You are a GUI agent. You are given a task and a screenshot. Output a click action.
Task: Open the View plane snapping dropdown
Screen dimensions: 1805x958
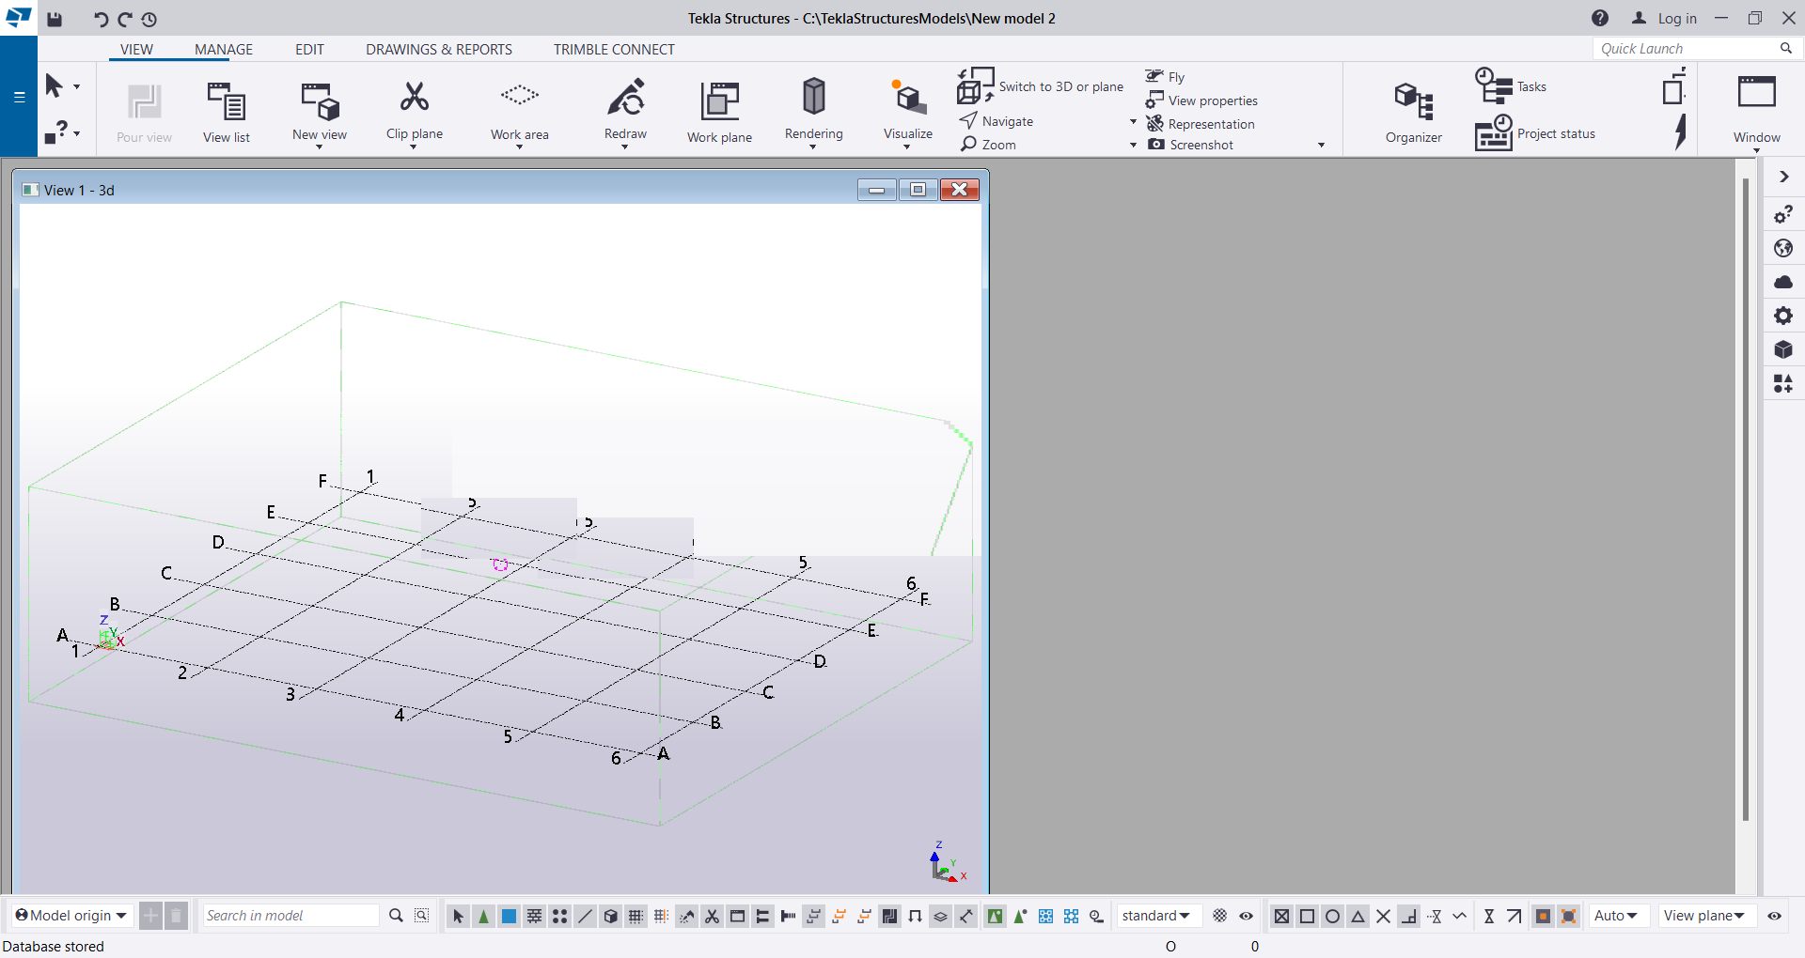coord(1704,916)
